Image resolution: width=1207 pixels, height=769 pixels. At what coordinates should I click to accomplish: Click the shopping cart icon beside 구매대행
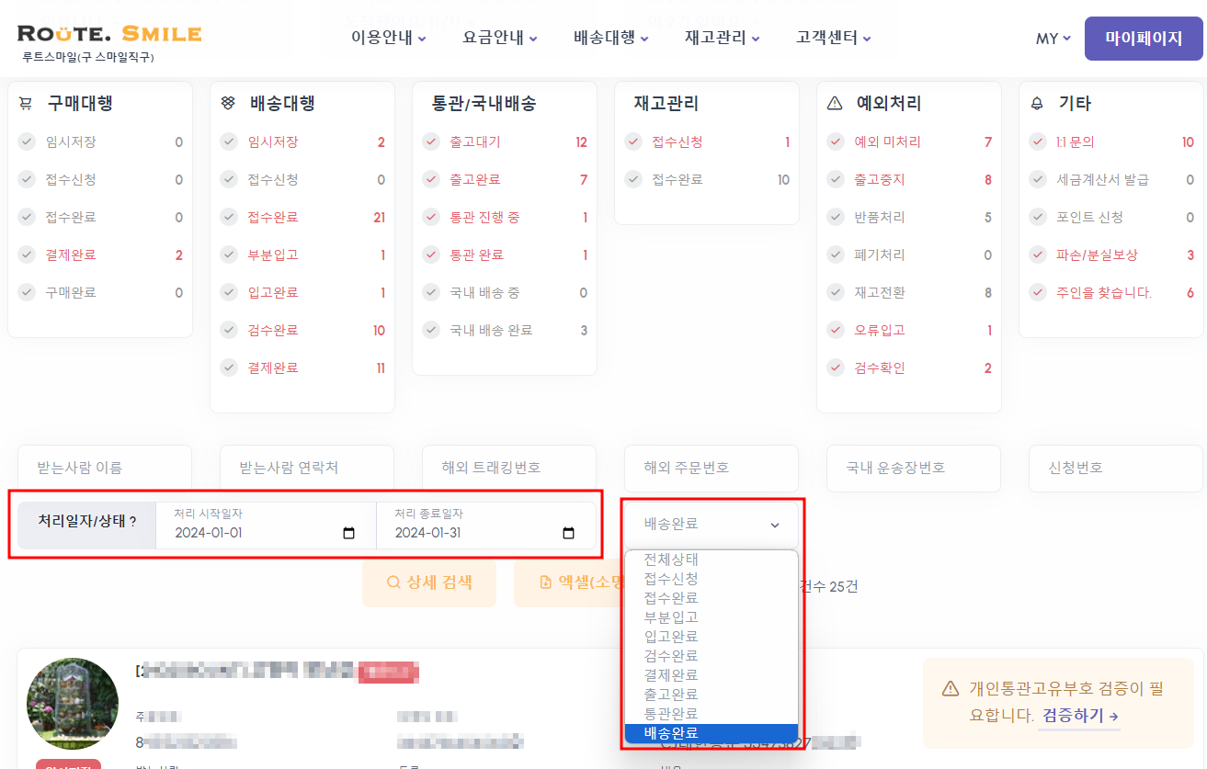[26, 104]
